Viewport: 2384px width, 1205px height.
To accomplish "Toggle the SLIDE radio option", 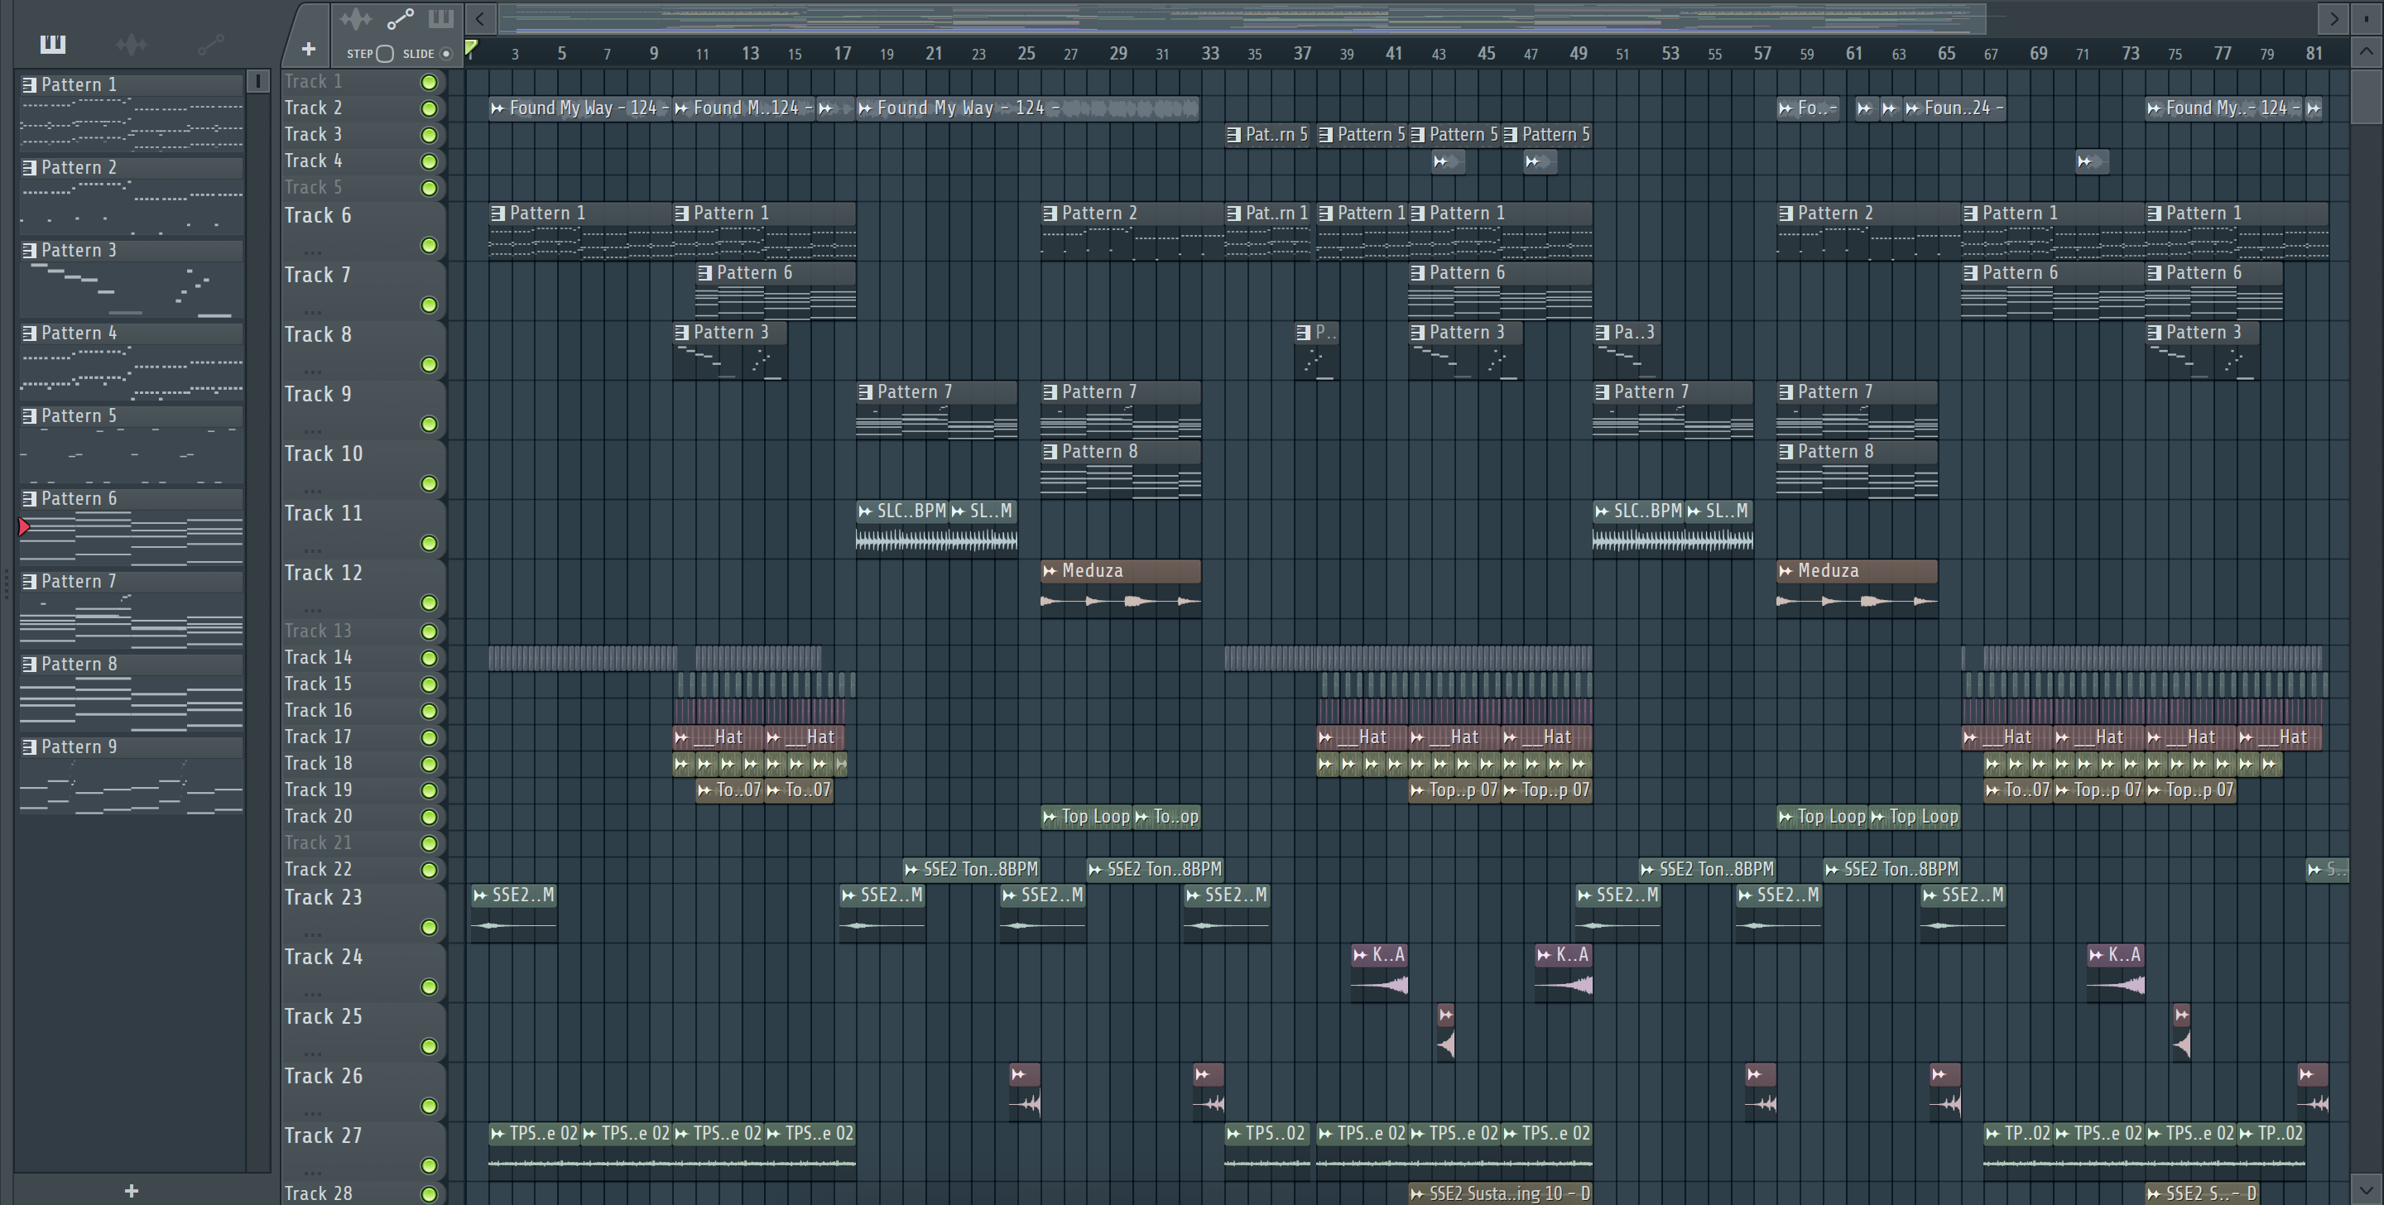I will pyautogui.click(x=446, y=54).
